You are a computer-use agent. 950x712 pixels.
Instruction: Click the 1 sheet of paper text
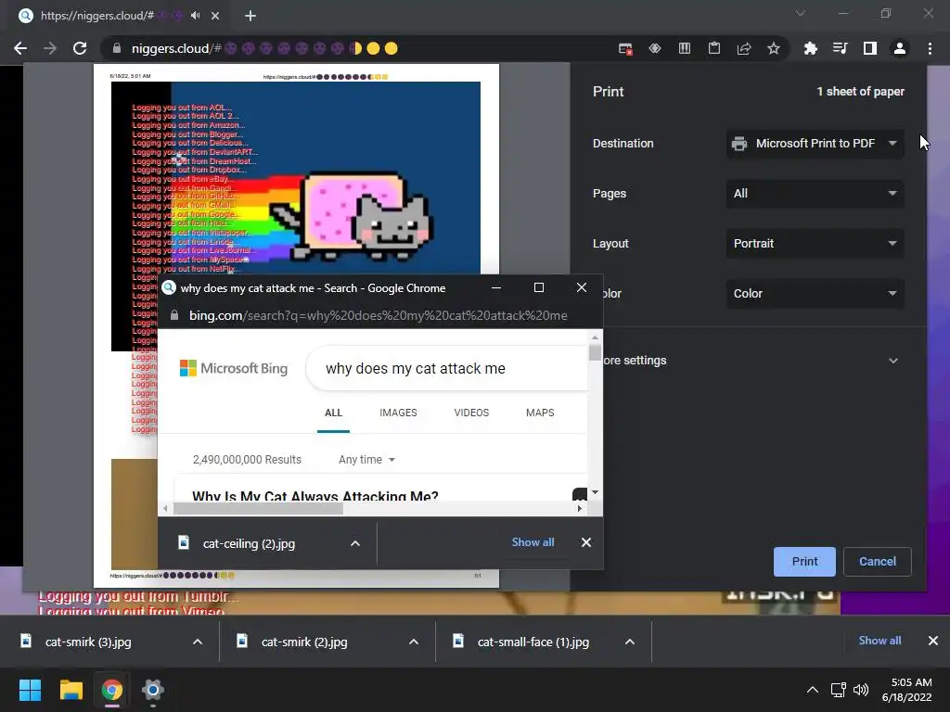point(860,92)
